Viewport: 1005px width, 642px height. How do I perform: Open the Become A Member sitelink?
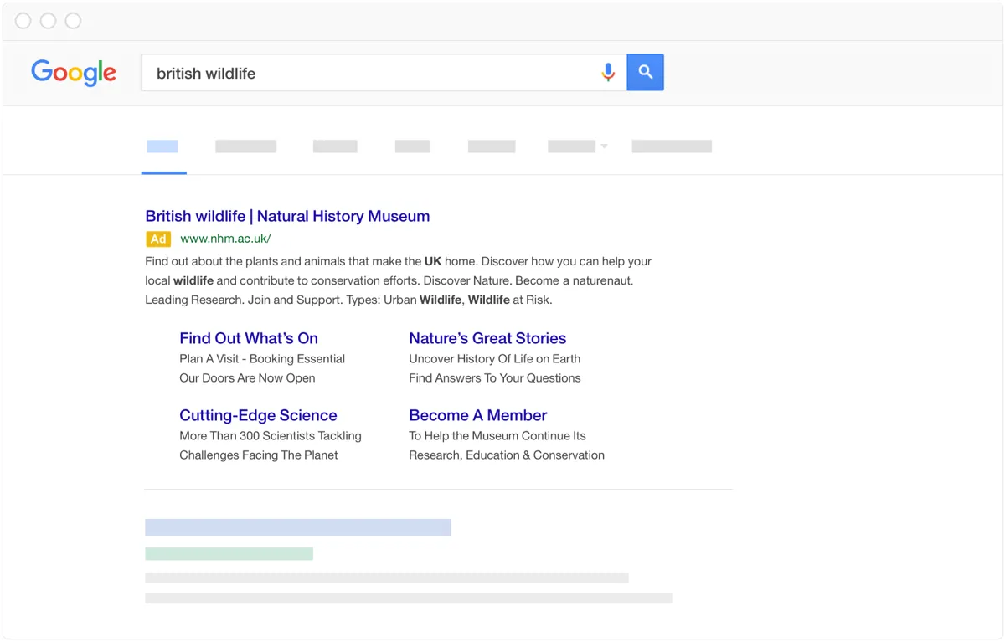(x=477, y=415)
